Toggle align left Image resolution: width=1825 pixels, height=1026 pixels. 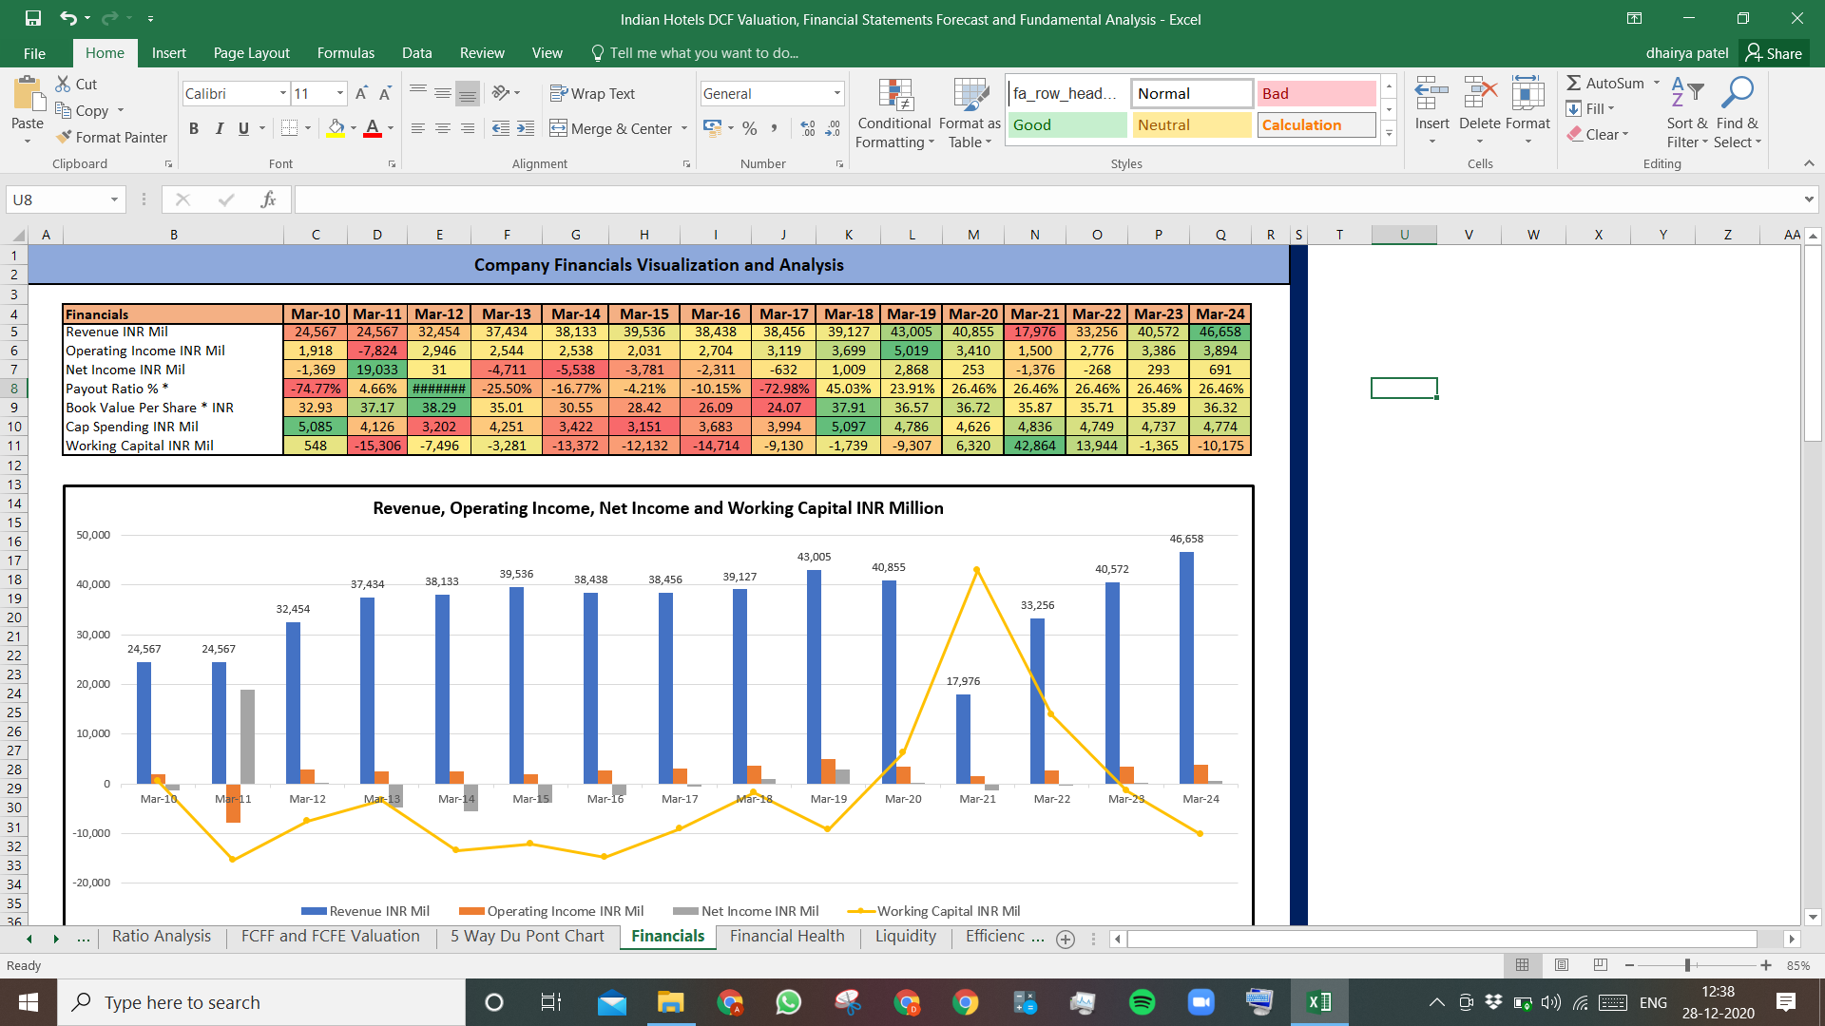(x=418, y=128)
